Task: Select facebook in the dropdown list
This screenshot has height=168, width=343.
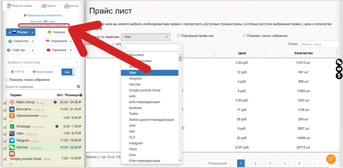Action: [x=150, y=108]
